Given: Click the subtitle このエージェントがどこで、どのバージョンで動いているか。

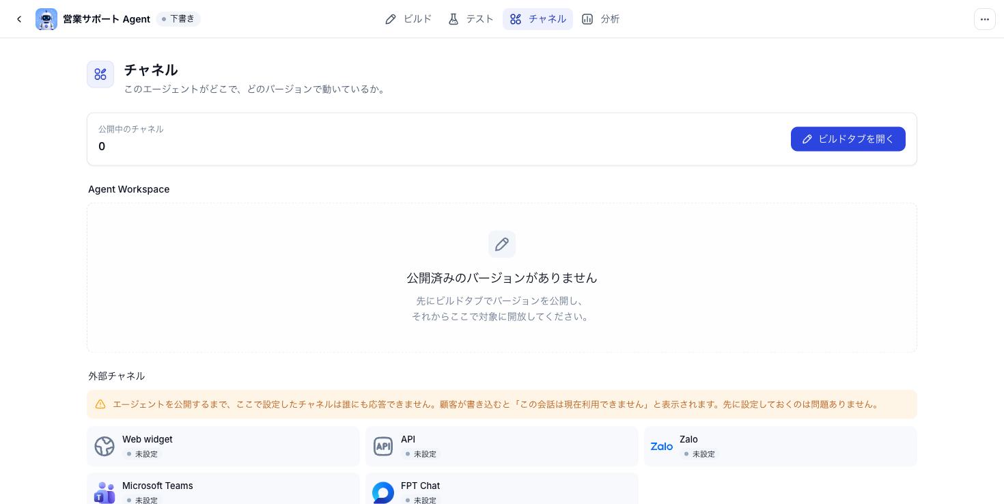Looking at the screenshot, I should tap(256, 89).
